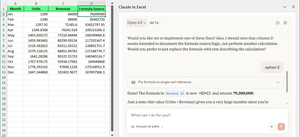Click the =B2*C2 formula code in chat
The image size is (300, 137).
[205, 93]
